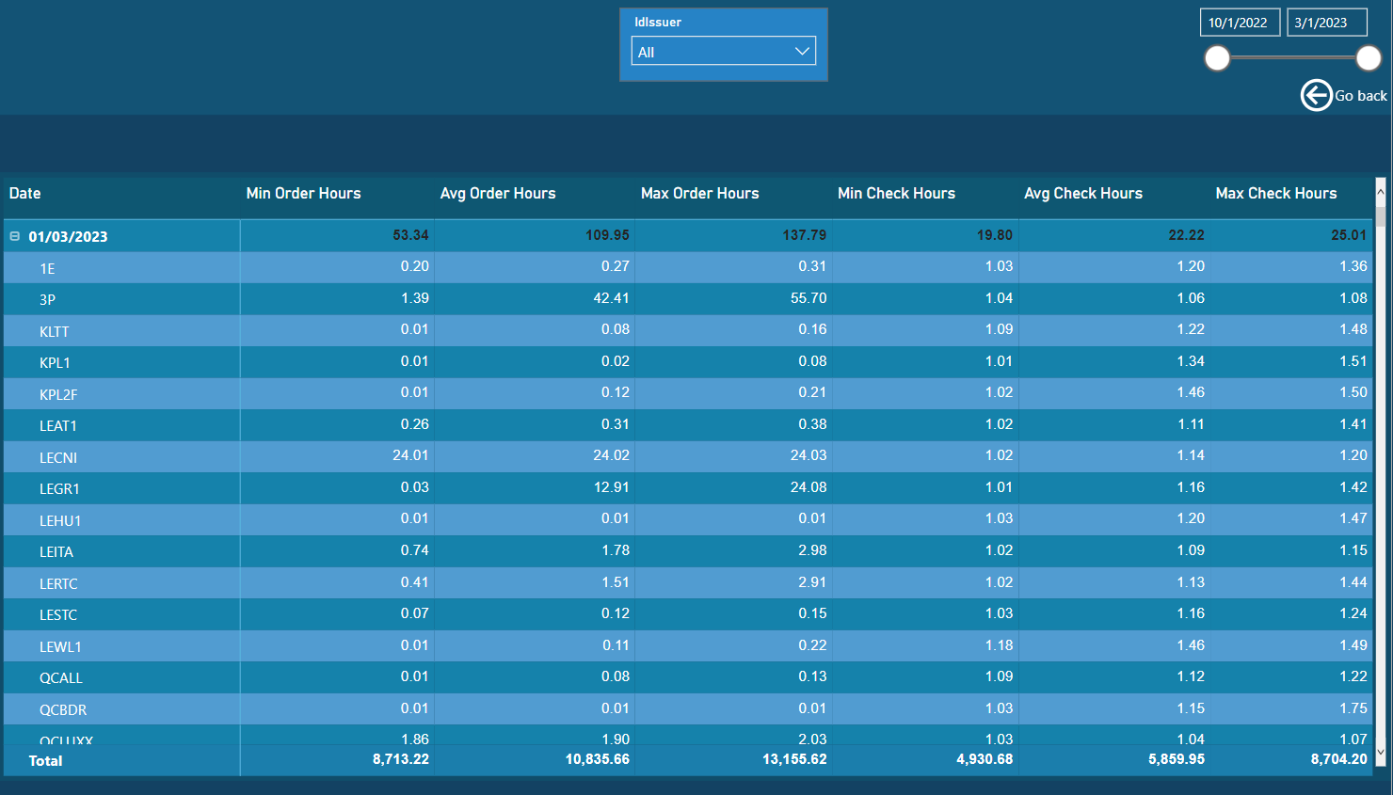The width and height of the screenshot is (1393, 795).
Task: Select the LEITA issuer row
Action: click(687, 551)
